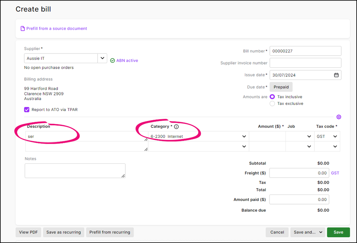The width and height of the screenshot is (357, 243).
Task: Click the Category info icon
Action: pos(176,127)
